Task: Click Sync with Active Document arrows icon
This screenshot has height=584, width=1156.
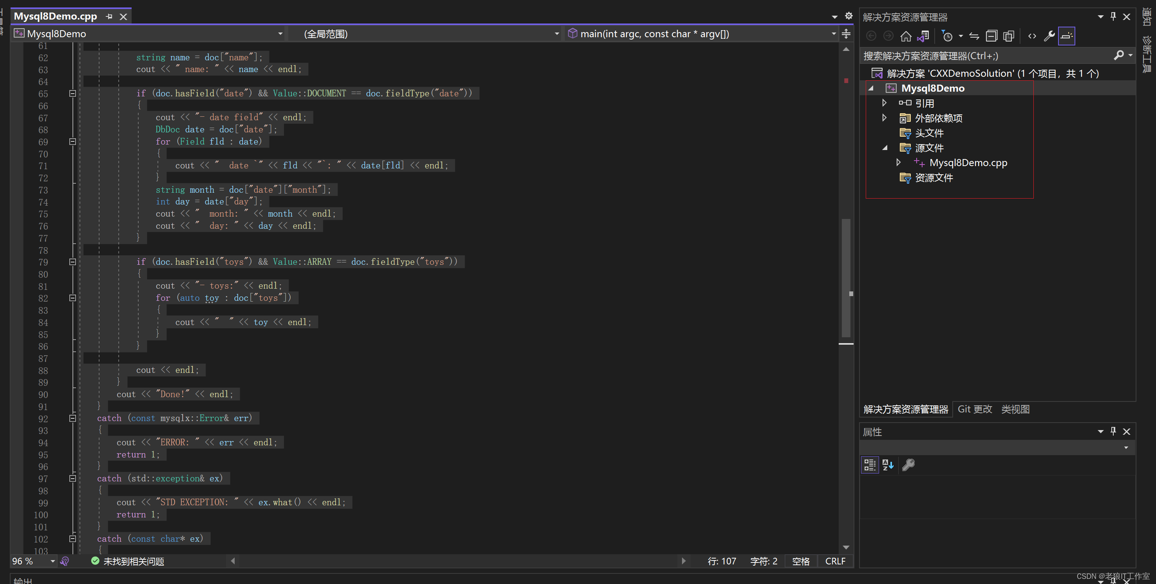Action: coord(974,36)
